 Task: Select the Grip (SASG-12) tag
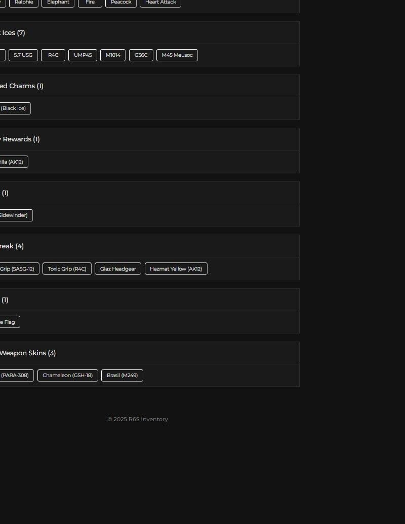18,269
